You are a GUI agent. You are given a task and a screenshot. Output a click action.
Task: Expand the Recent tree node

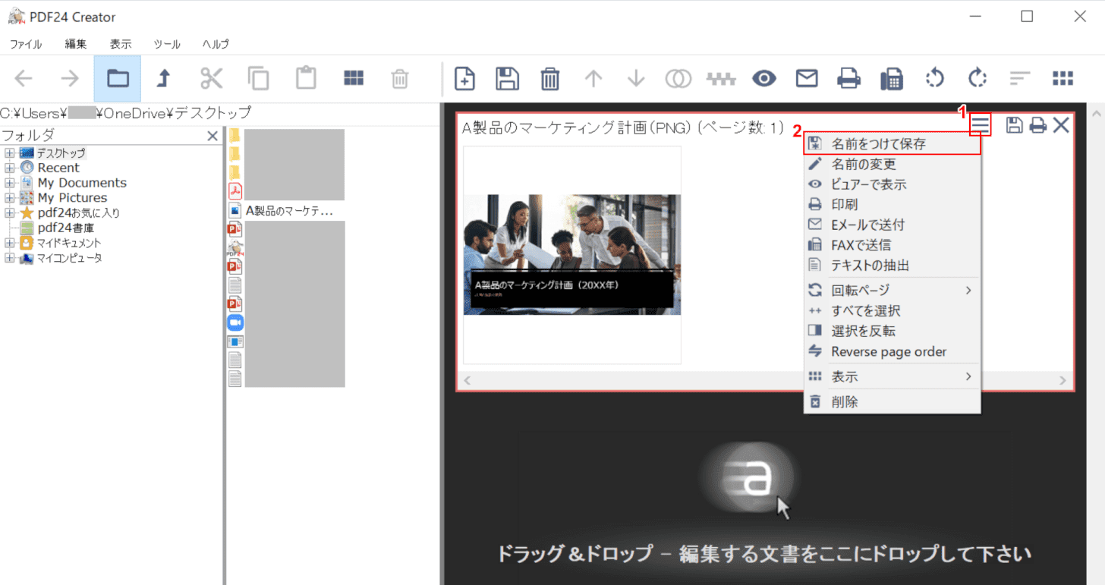[9, 168]
